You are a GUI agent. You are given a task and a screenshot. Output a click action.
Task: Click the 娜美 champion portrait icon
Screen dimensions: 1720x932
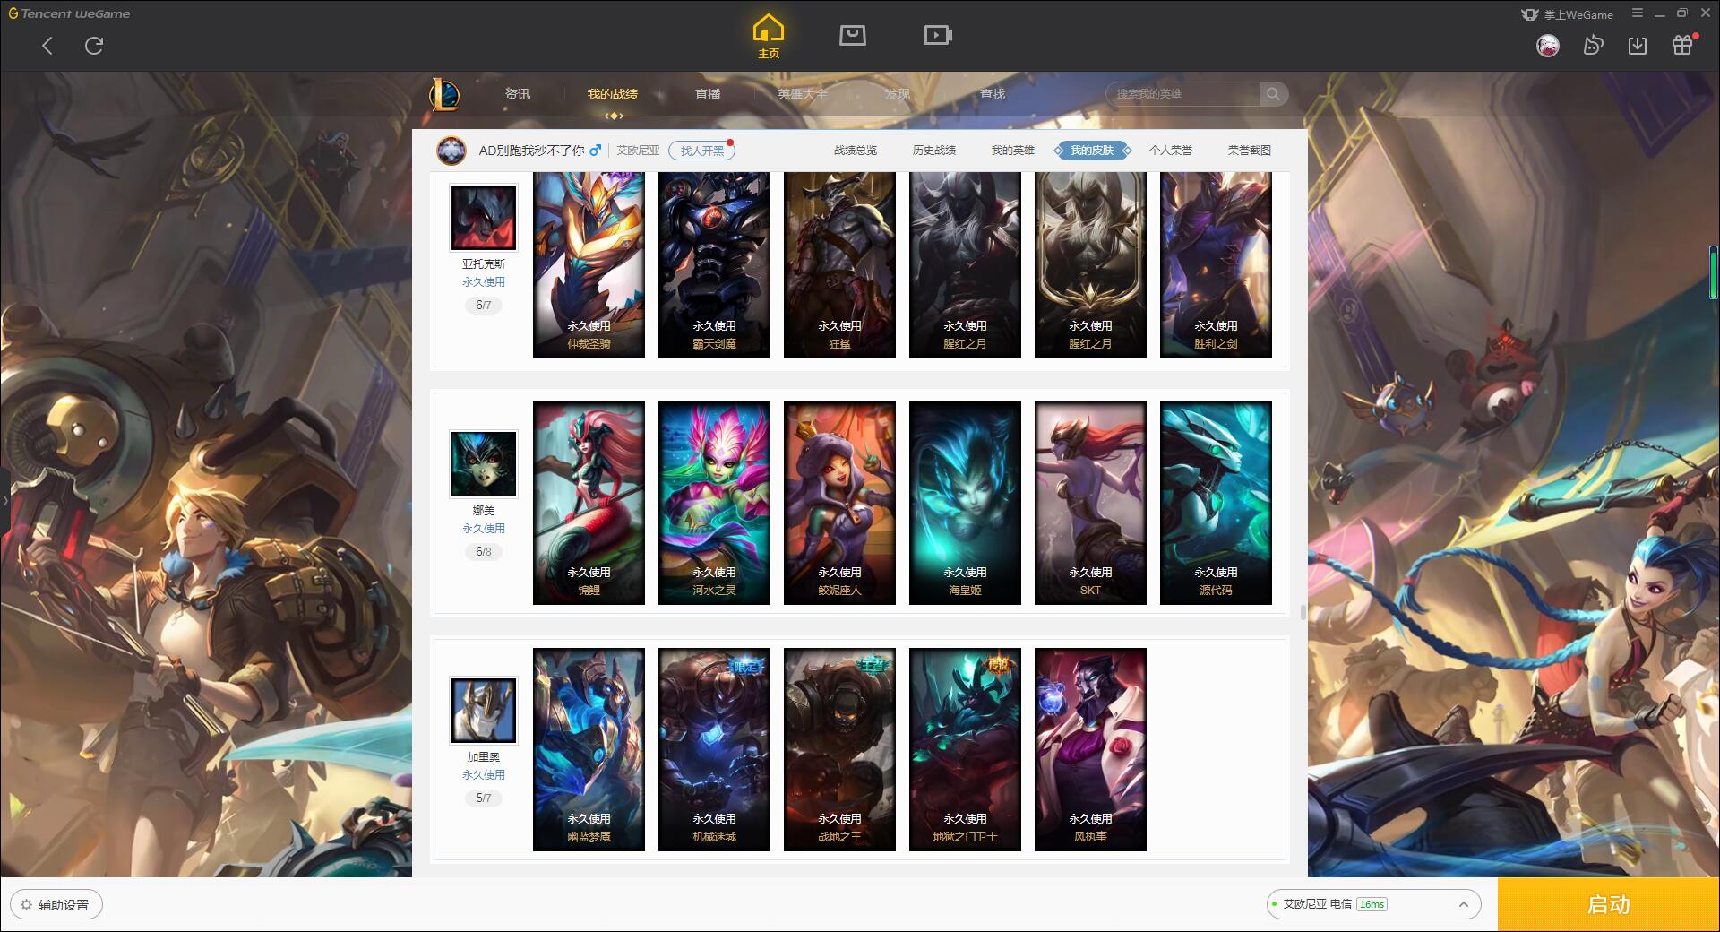(484, 464)
